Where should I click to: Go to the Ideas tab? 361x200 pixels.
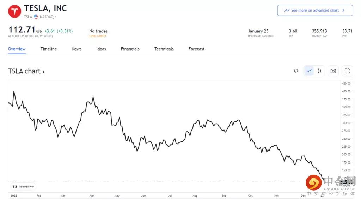(x=101, y=49)
